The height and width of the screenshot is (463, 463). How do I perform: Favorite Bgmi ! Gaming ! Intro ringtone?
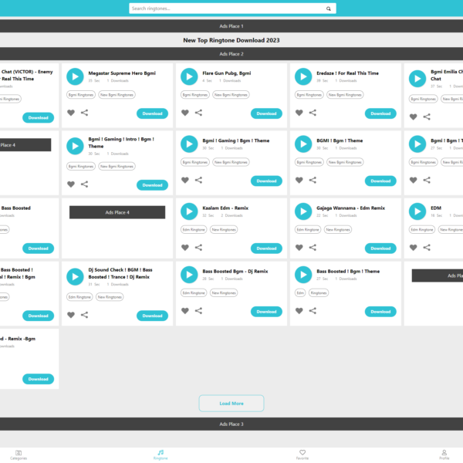click(71, 184)
